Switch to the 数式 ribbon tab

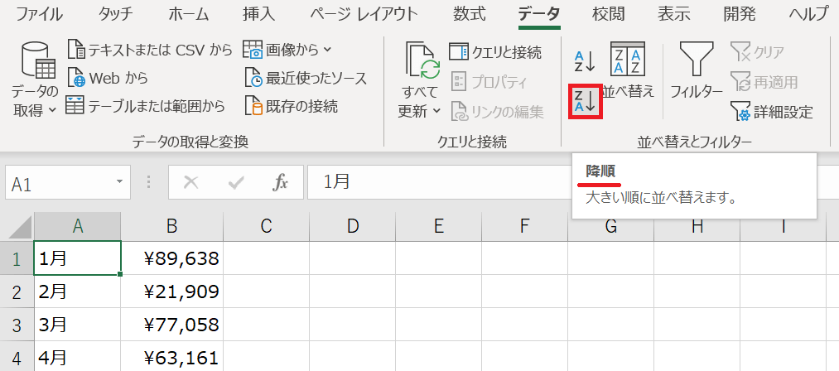click(470, 14)
